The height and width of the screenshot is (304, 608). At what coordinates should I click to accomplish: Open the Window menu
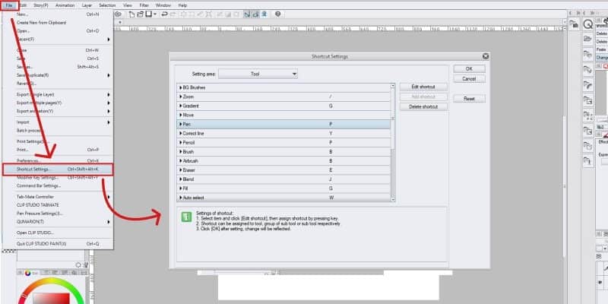coord(163,5)
